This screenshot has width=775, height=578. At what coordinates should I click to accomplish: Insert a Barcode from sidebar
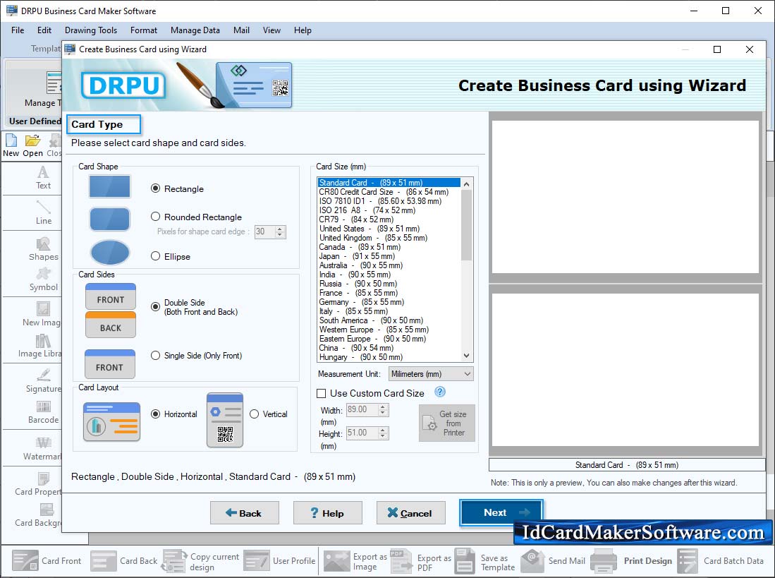pyautogui.click(x=43, y=412)
